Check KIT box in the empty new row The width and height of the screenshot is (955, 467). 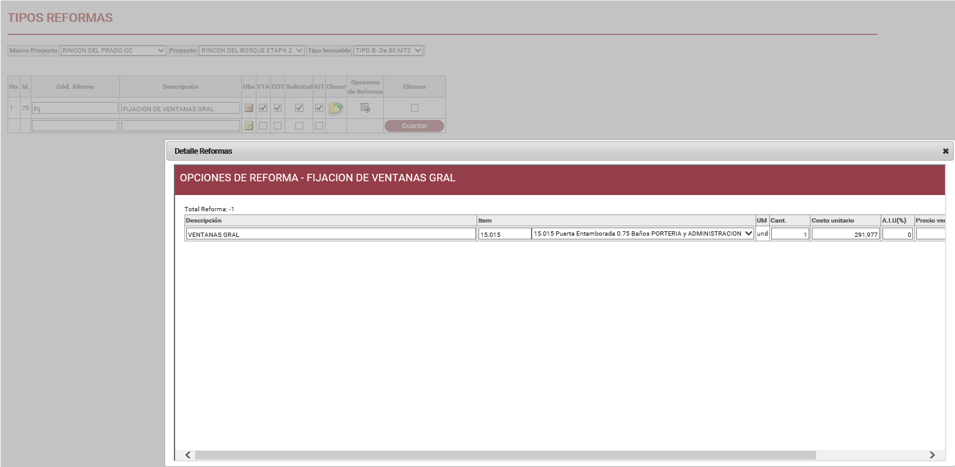[319, 126]
